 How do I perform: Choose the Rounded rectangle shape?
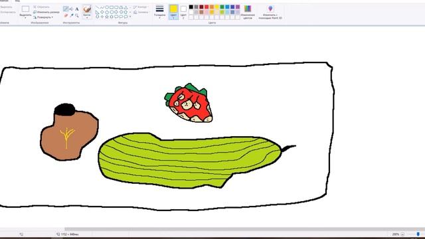[x=116, y=7]
